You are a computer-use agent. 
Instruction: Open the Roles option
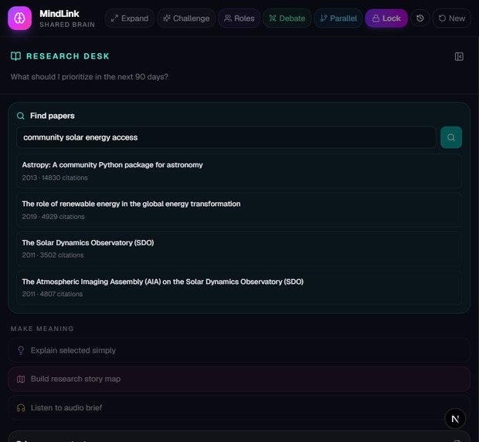pyautogui.click(x=239, y=19)
